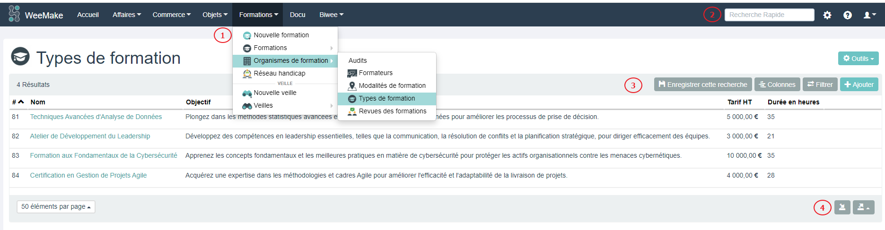The width and height of the screenshot is (885, 230).
Task: Select Nouvelle formation menu item
Action: click(x=281, y=35)
